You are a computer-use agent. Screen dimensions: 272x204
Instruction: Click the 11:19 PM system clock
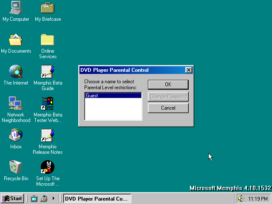tap(258, 198)
